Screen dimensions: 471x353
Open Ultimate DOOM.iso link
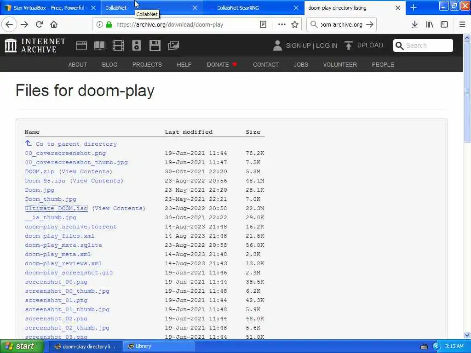tap(56, 208)
